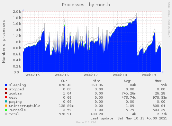Click the total maximum value 2.77k
This screenshot has height=126, width=172.
click(x=162, y=114)
